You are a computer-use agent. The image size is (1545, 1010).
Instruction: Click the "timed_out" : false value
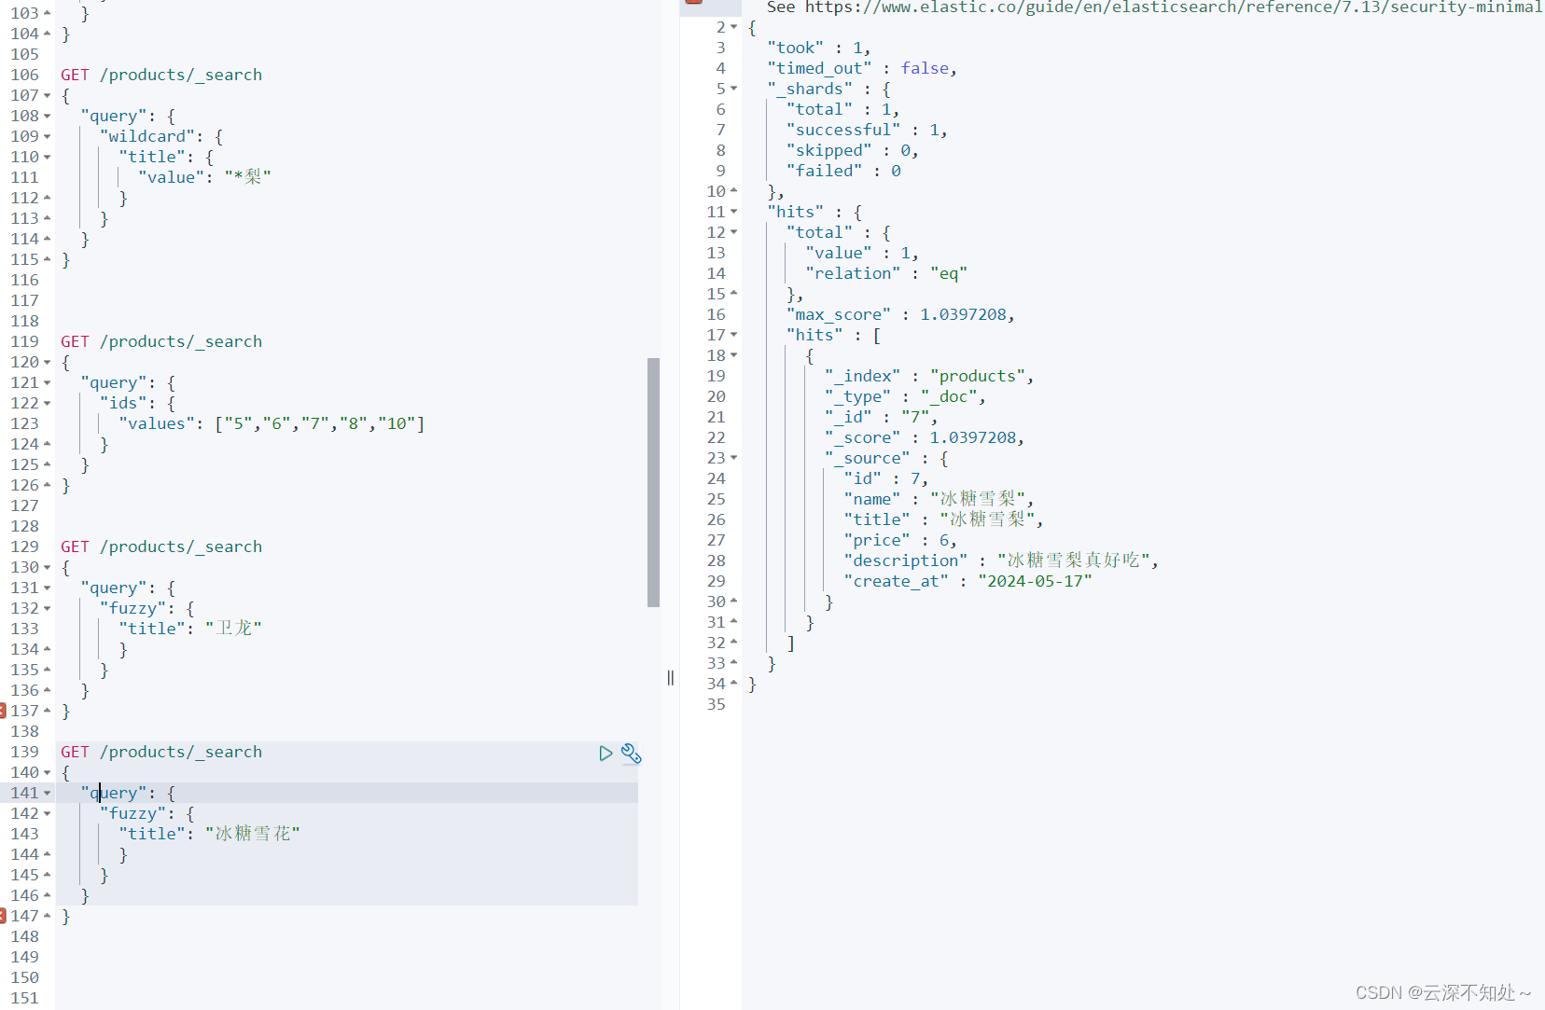tap(925, 68)
